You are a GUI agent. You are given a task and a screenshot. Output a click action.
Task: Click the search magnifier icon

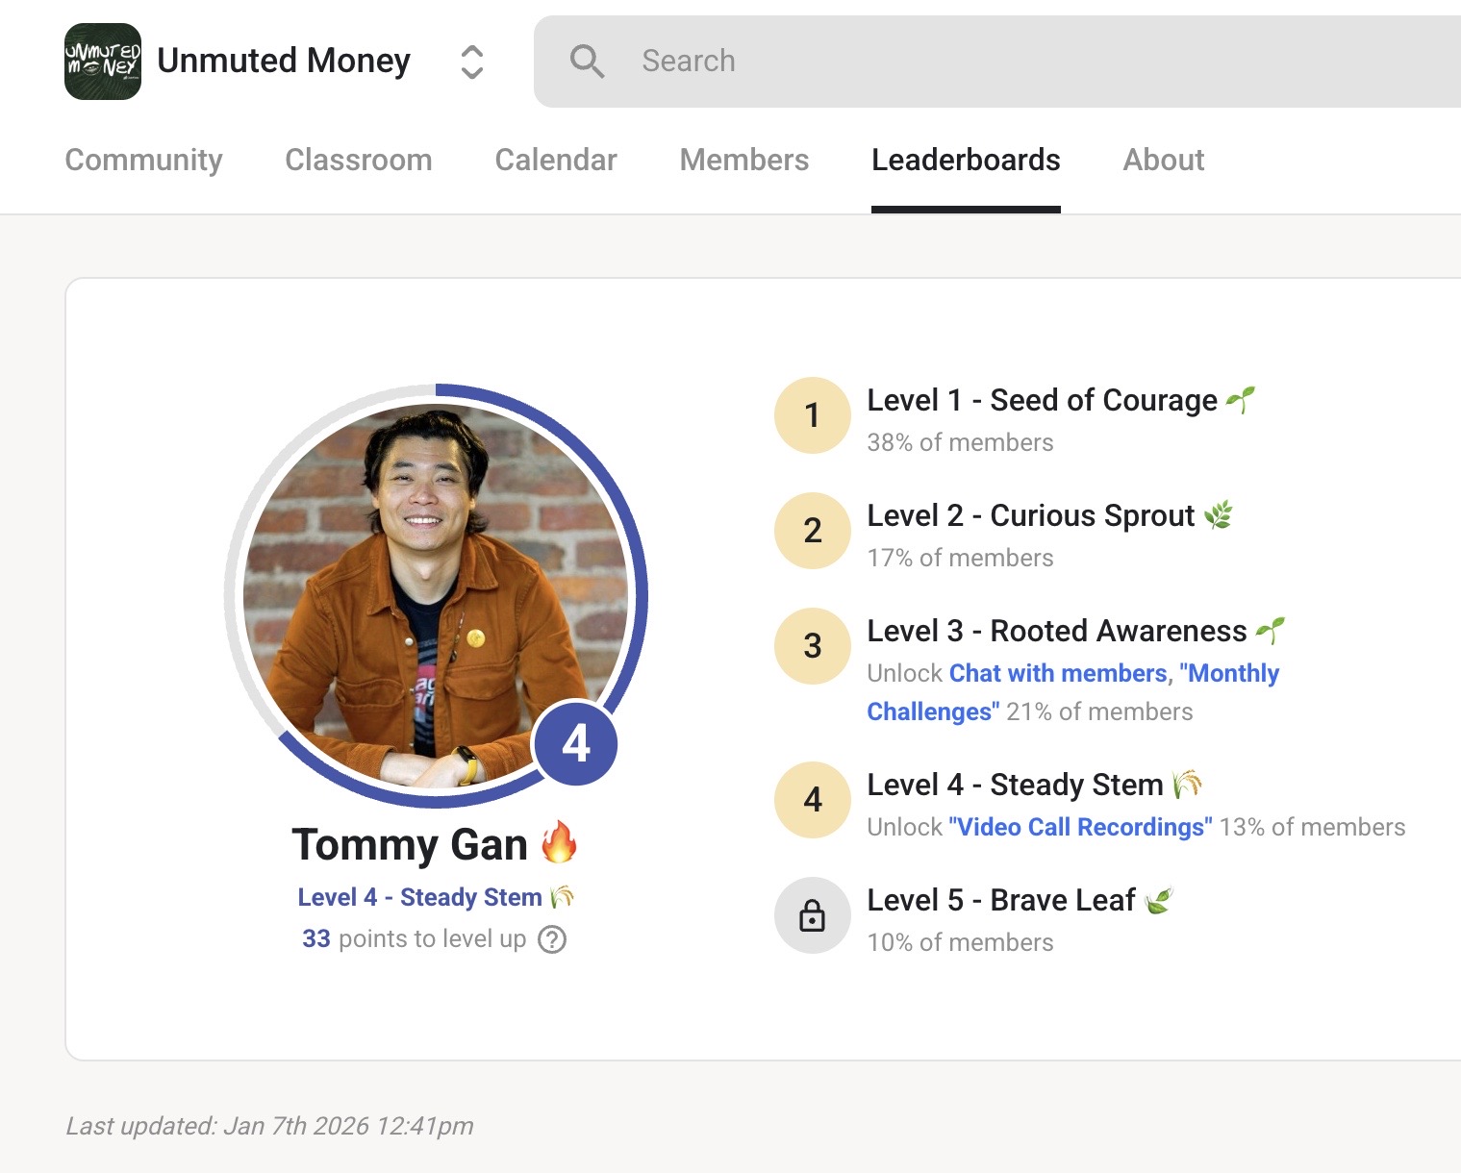tap(587, 62)
